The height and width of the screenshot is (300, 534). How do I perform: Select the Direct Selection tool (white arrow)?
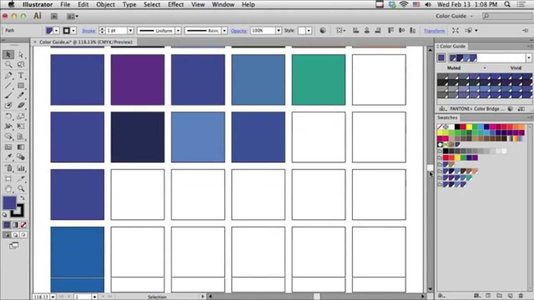click(x=21, y=55)
